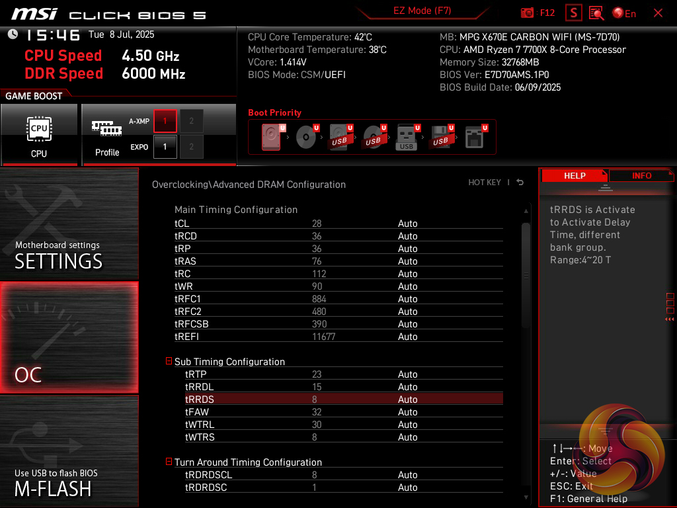This screenshot has height=508, width=677.
Task: Collapse the help panel top grip handle
Action: pos(606,187)
